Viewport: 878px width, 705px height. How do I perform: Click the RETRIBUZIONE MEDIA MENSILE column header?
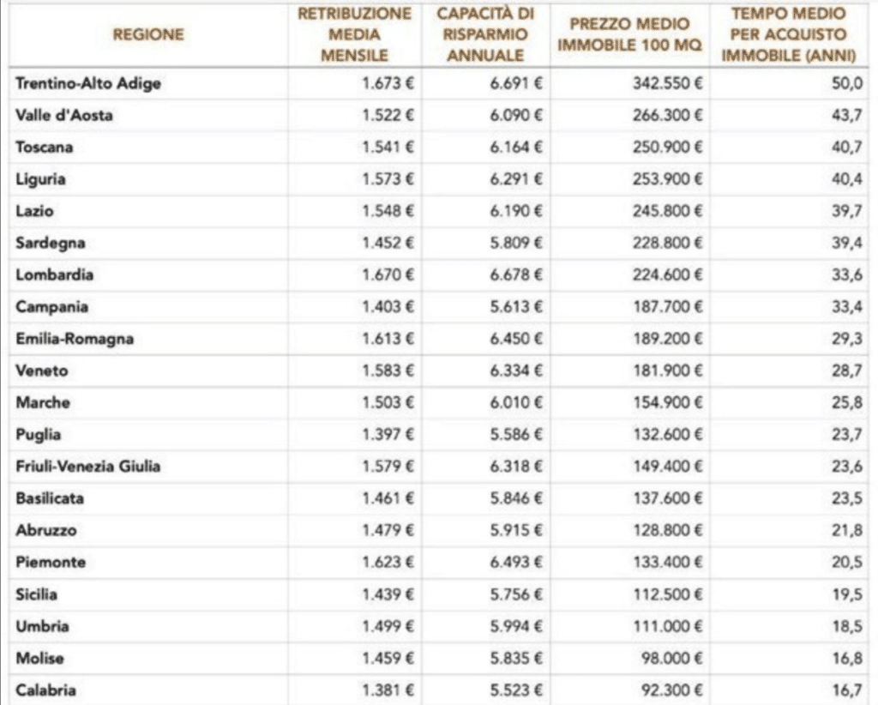tap(354, 35)
